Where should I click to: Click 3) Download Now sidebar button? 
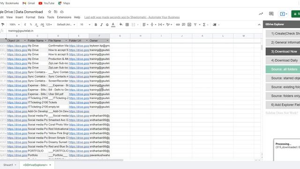283,51
